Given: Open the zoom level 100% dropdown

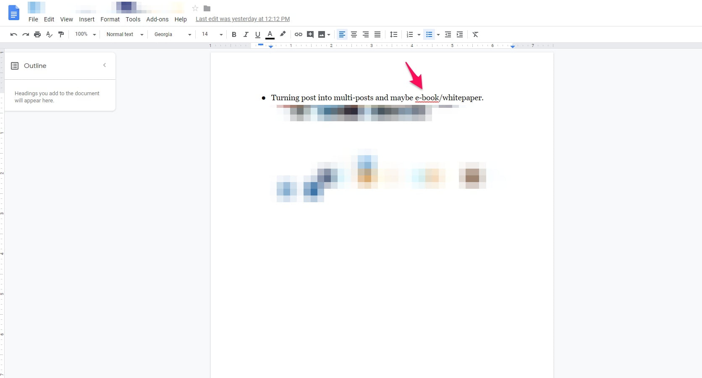Looking at the screenshot, I should click(x=85, y=34).
